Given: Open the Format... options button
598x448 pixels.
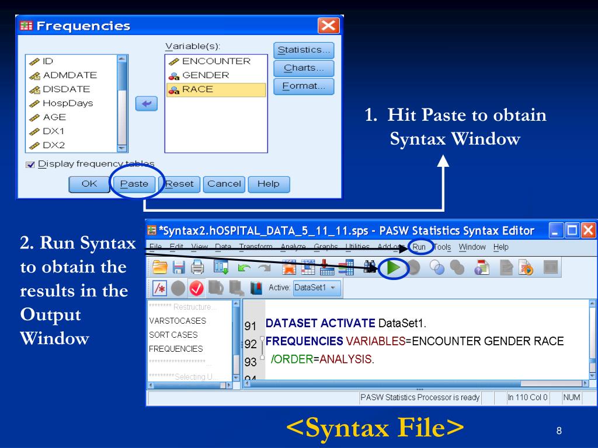Looking at the screenshot, I should click(304, 86).
